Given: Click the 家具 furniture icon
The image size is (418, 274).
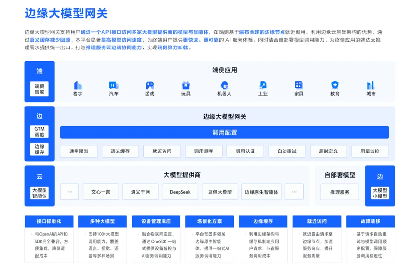Looking at the screenshot, I should point(299,85).
